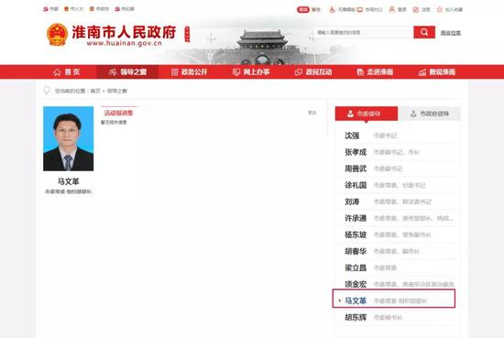Click the party emblem icon for 市委
This screenshot has width=504, height=338.
point(46,9)
